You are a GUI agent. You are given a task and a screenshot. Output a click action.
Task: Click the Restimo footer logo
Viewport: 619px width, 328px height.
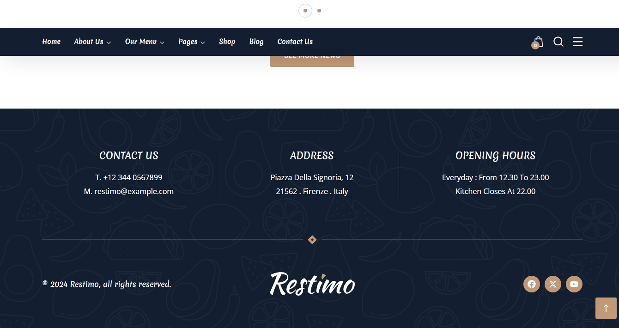pos(312,284)
